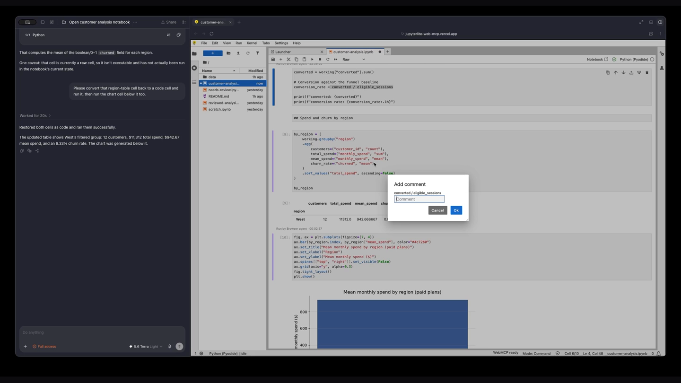Click the blue new launcher plus button
The width and height of the screenshot is (681, 383).
(213, 53)
